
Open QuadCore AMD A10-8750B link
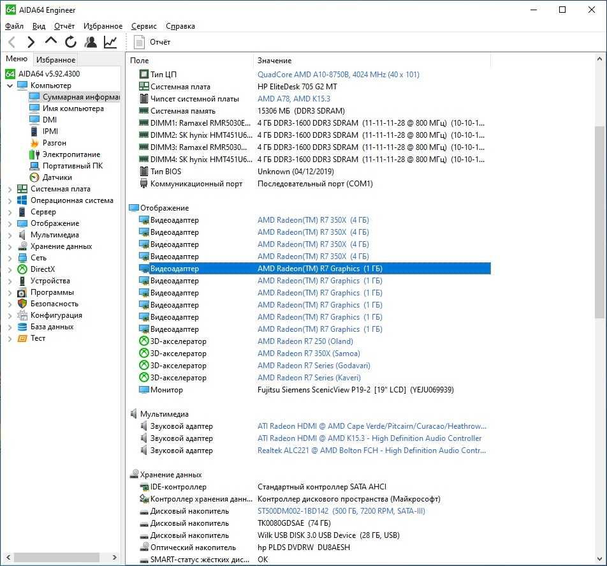pos(339,74)
